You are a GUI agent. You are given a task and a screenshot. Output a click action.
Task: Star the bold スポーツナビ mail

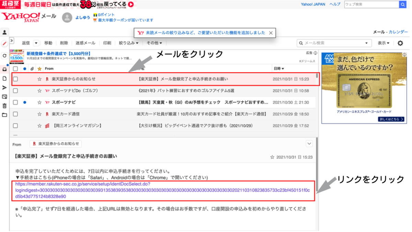coord(39,102)
